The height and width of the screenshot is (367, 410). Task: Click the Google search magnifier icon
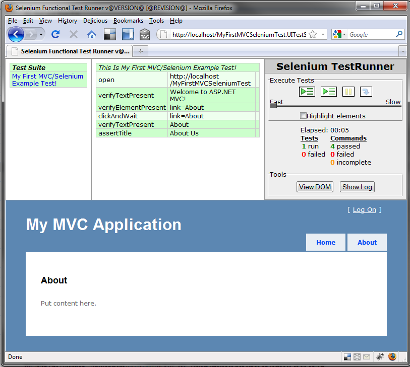[x=399, y=34]
